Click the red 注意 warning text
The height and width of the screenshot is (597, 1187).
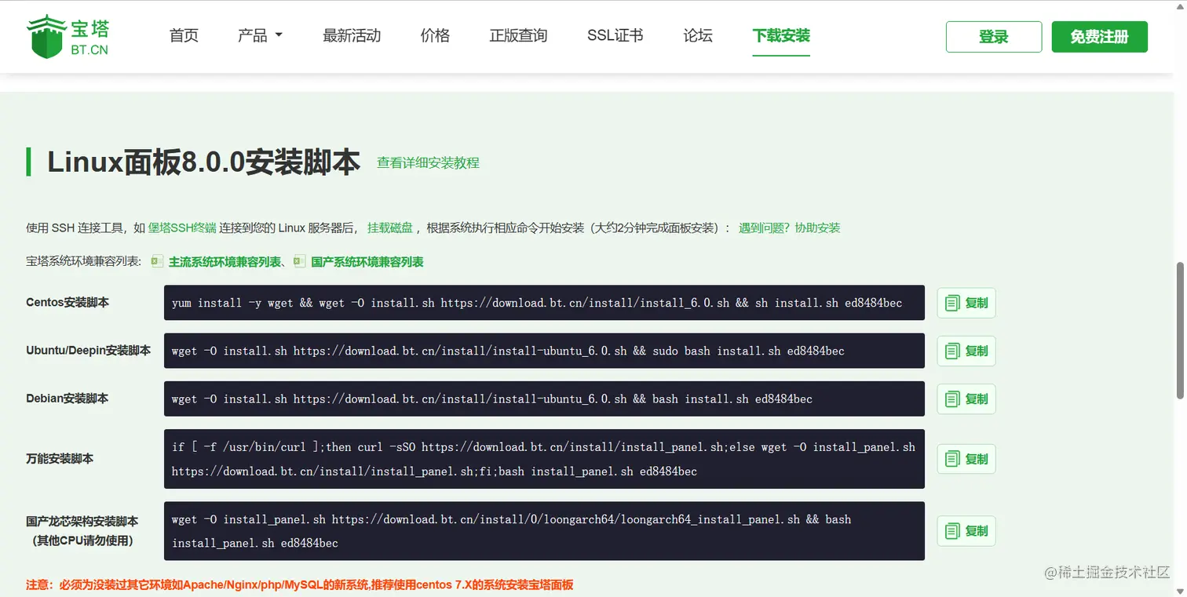300,585
